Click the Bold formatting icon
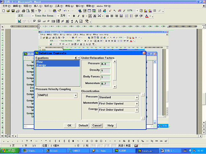The height and width of the screenshot is (154, 206). (74, 16)
